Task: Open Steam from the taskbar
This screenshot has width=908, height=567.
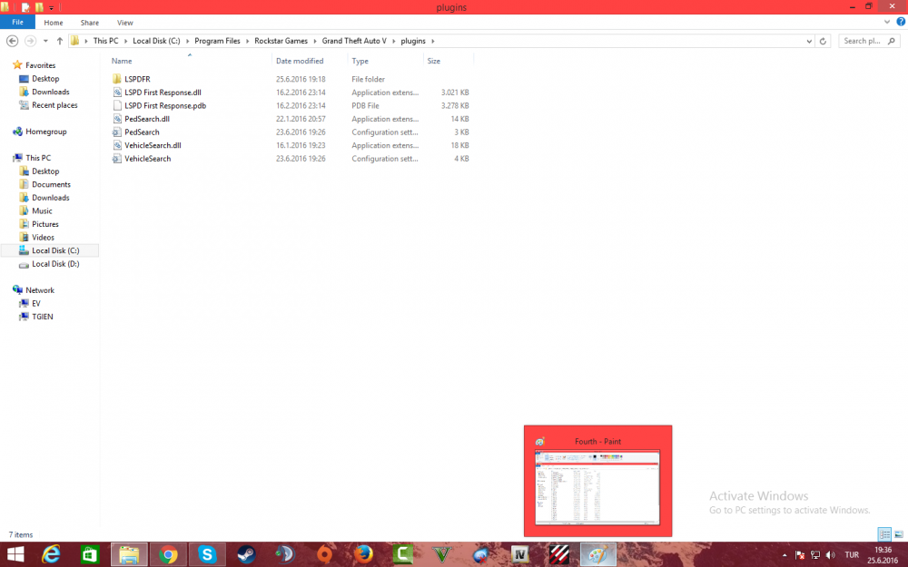Action: (x=246, y=555)
